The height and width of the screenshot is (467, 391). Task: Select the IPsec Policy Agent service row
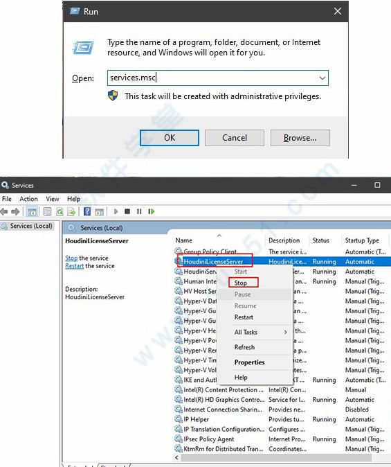(282, 439)
